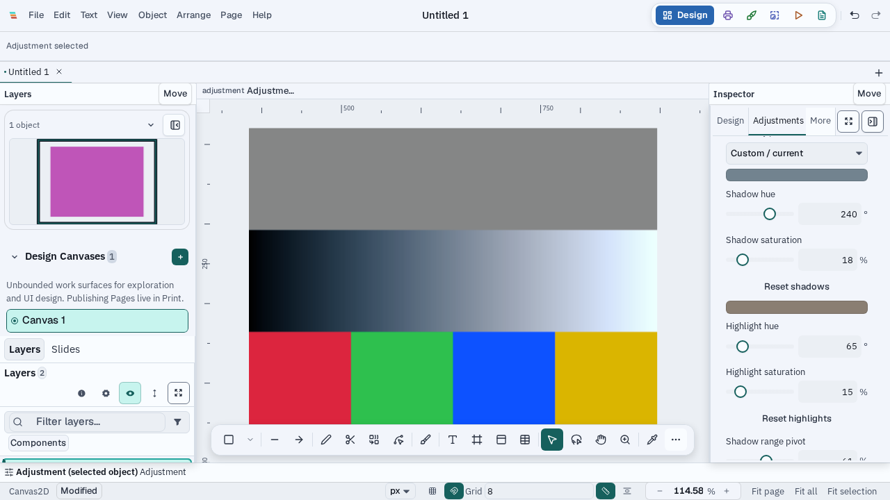Image resolution: width=890 pixels, height=500 pixels.
Task: Open the orange play preview mode
Action: [x=798, y=15]
